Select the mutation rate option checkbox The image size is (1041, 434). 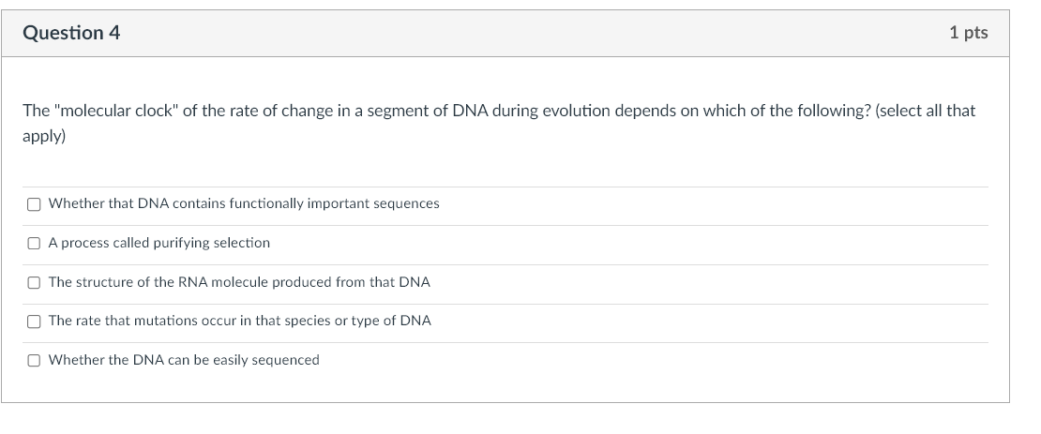34,321
